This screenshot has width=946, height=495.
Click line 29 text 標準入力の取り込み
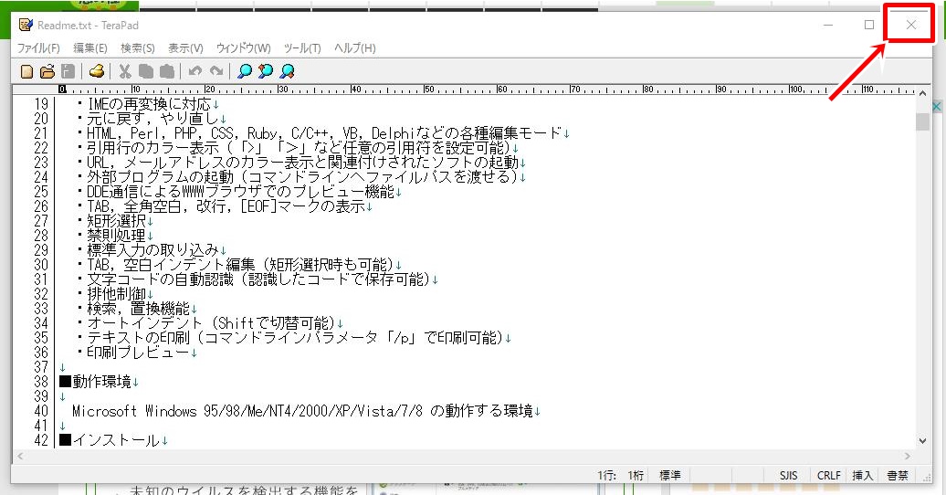click(x=153, y=250)
